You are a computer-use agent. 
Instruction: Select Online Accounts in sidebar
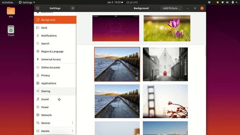pos(55,67)
